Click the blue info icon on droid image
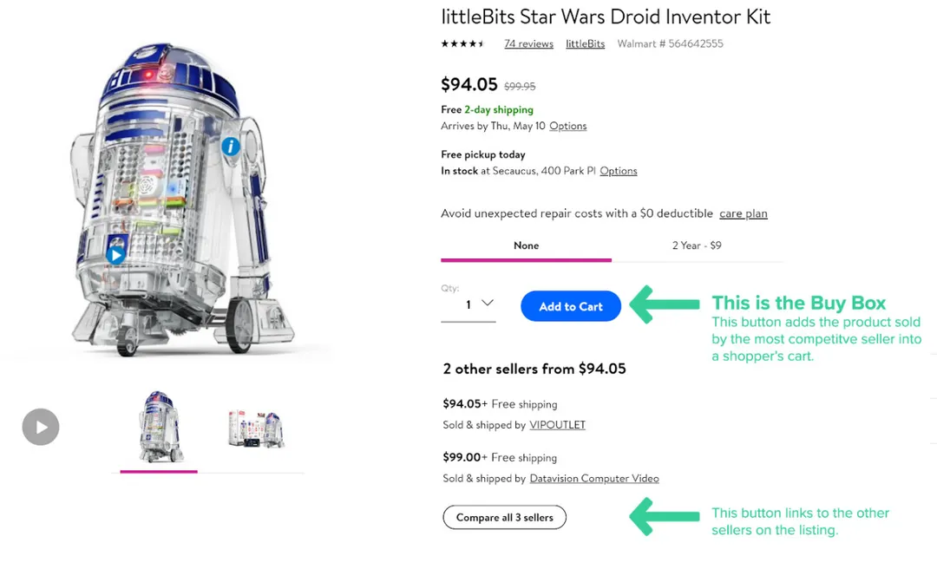This screenshot has height=582, width=937. click(x=231, y=147)
